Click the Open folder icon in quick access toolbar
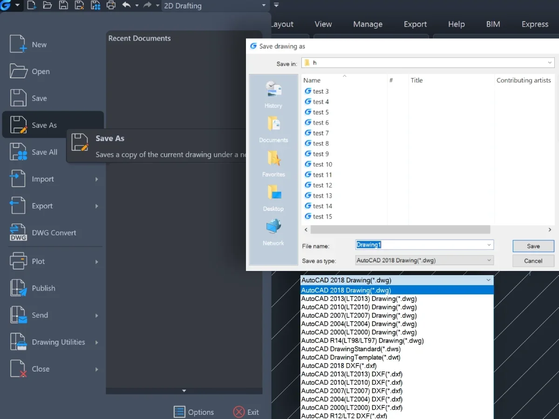This screenshot has width=559, height=419. [47, 6]
